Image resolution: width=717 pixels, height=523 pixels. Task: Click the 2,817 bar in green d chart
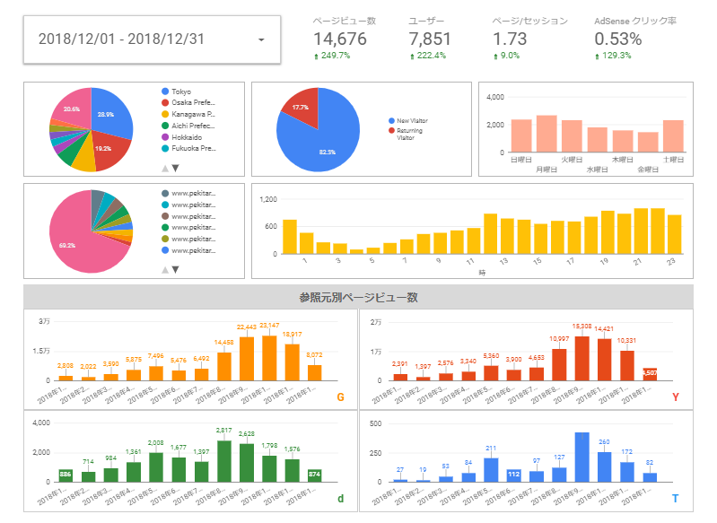[x=224, y=461]
